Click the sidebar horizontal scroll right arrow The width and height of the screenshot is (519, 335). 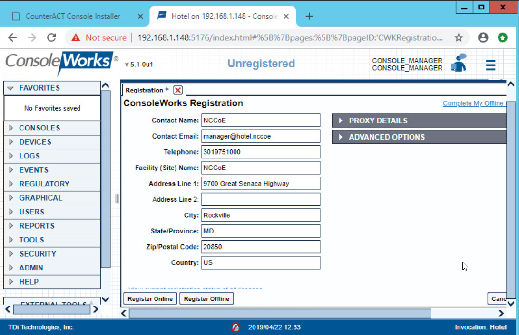tap(96, 309)
